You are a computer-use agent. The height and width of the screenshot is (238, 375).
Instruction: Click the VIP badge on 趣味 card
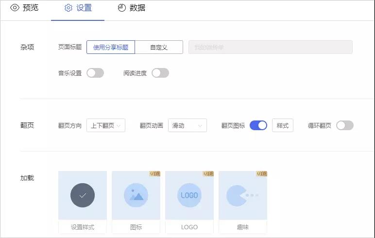pos(262,174)
